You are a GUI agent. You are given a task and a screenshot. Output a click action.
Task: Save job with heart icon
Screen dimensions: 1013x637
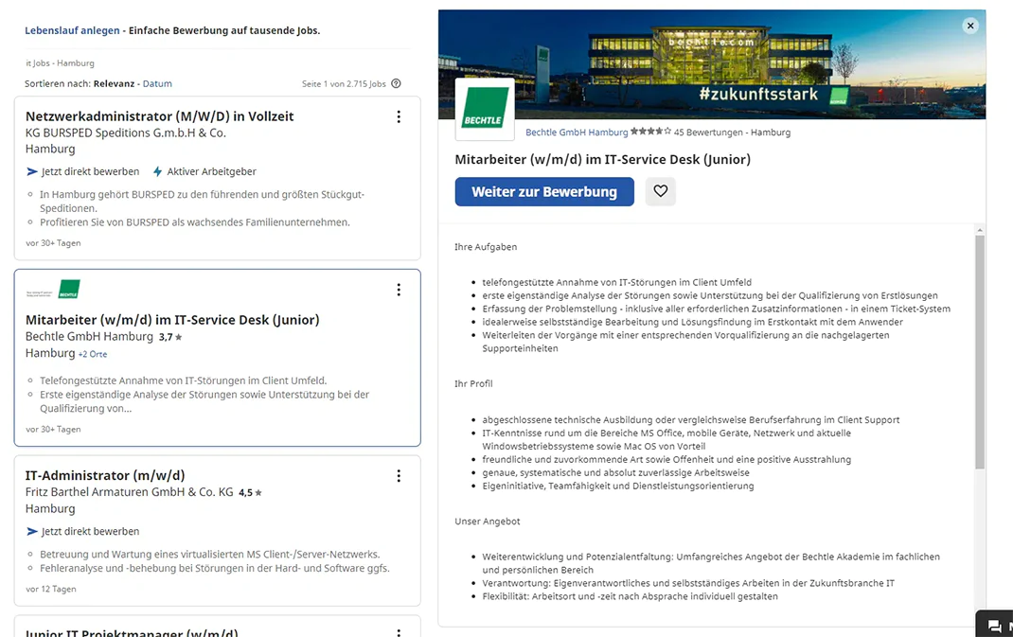pyautogui.click(x=660, y=191)
